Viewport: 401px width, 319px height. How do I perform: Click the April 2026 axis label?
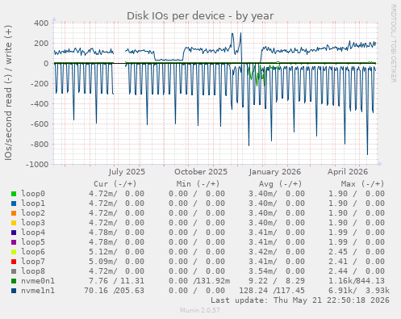[x=348, y=172]
